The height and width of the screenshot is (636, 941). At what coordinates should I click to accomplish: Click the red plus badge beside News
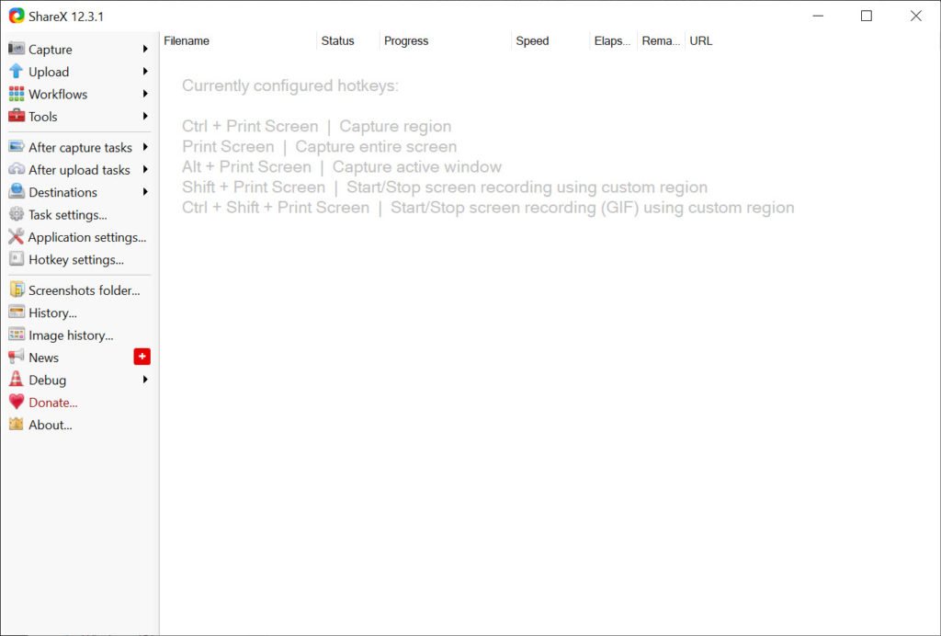point(142,357)
